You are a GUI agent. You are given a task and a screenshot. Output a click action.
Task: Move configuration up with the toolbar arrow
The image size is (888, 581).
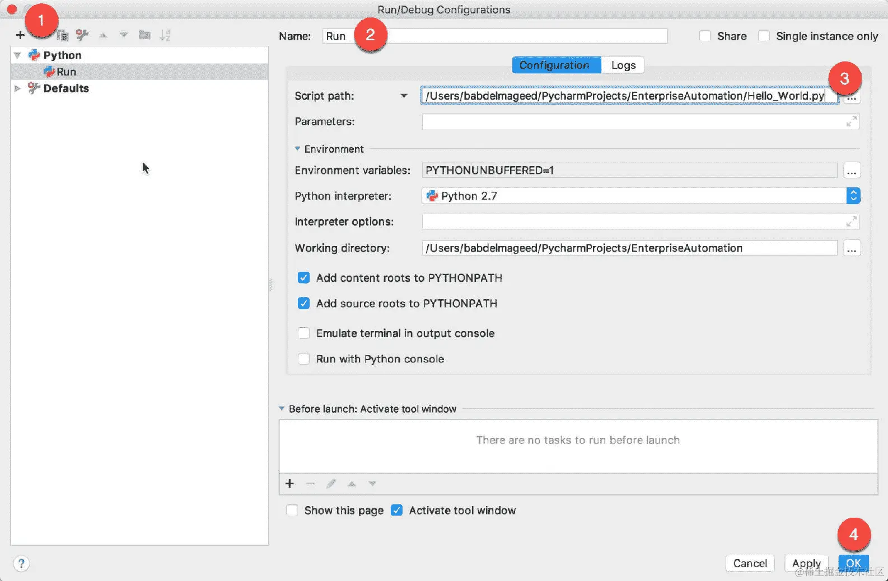click(103, 35)
